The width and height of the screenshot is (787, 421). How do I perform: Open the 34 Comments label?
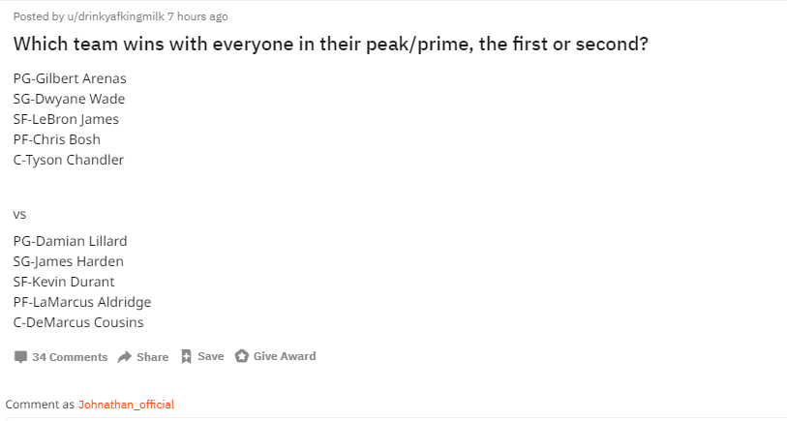pos(70,357)
